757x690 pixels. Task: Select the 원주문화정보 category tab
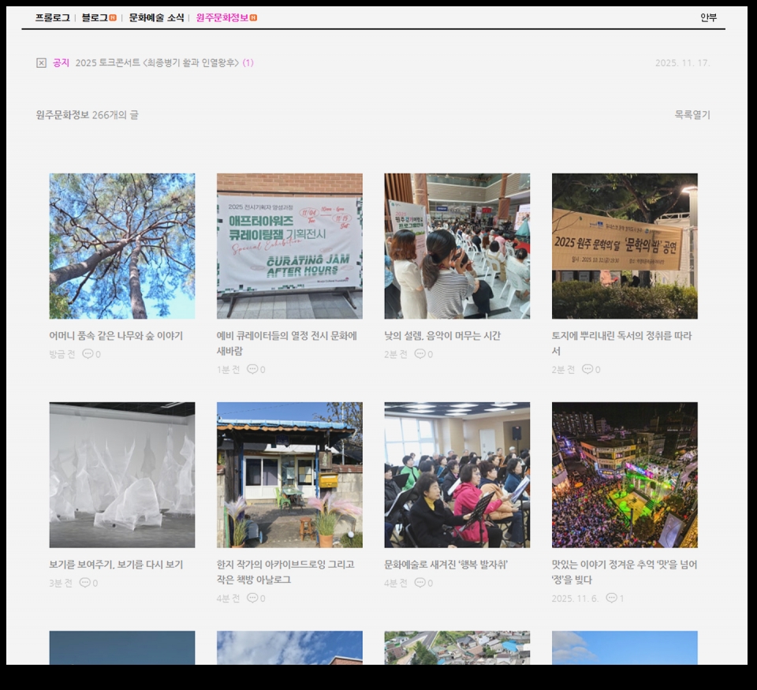[222, 17]
